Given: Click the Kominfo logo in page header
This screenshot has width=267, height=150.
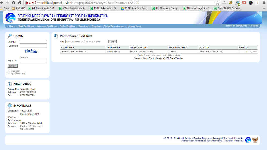Looking at the screenshot, I should pyautogui.click(x=10, y=18).
